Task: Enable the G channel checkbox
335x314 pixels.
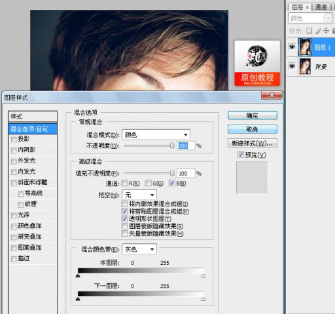Action: coord(148,183)
